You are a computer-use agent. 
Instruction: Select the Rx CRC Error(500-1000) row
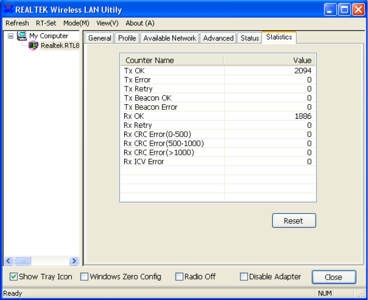218,143
